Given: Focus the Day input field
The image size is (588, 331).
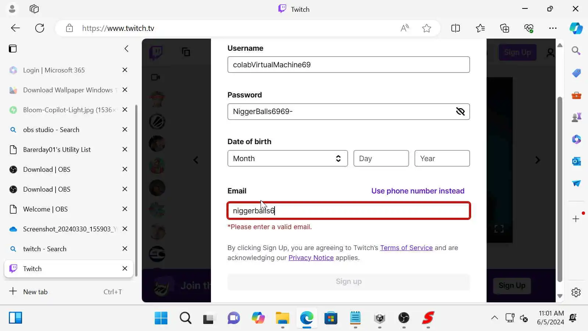Looking at the screenshot, I should point(381,159).
